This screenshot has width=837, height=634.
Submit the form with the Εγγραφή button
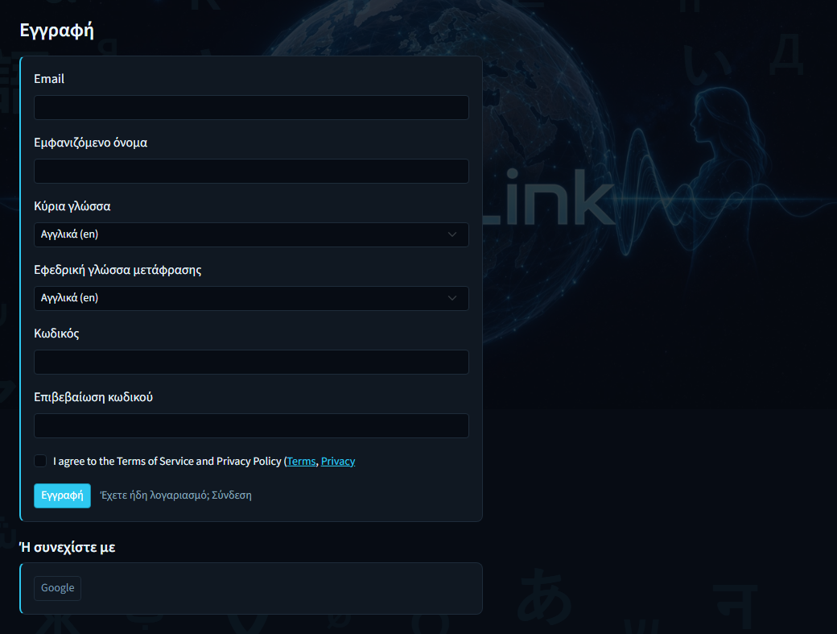tap(63, 495)
